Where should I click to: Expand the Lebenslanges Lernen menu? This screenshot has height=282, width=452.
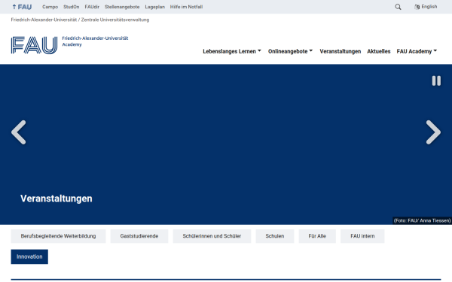pos(232,51)
